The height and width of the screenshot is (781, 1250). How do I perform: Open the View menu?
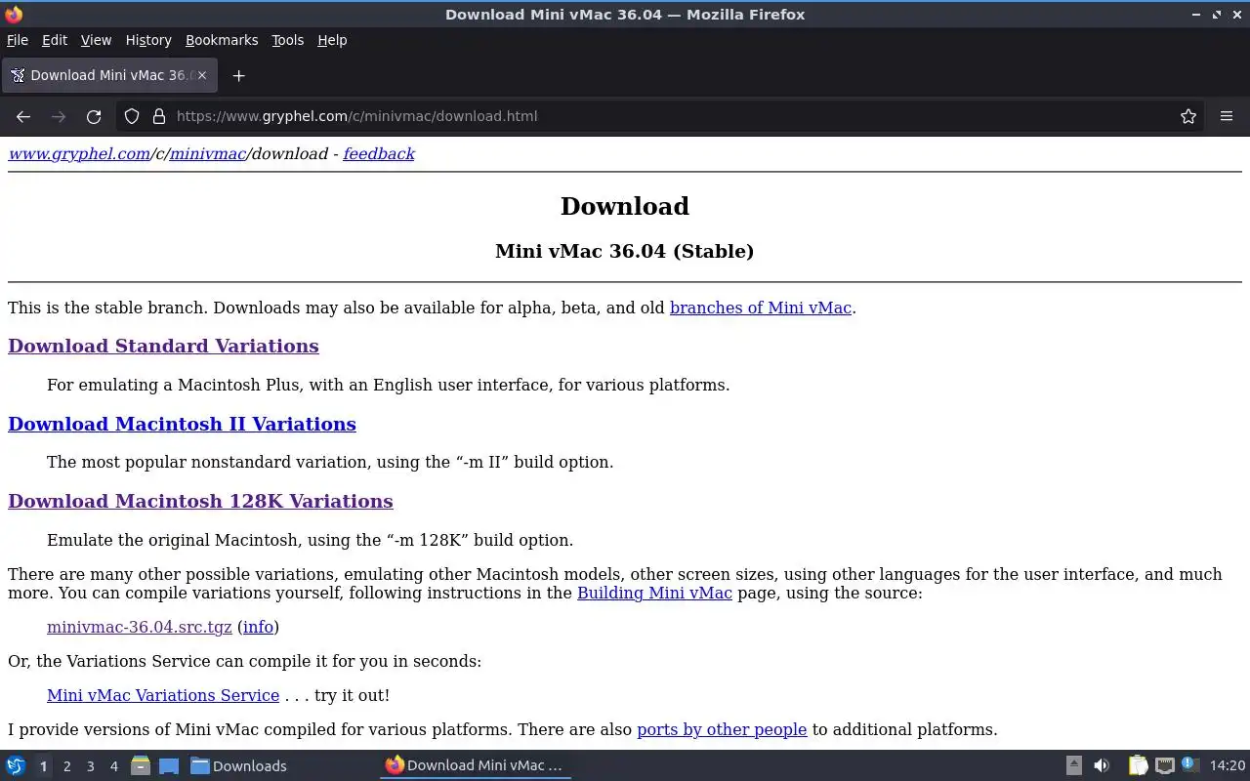point(96,40)
